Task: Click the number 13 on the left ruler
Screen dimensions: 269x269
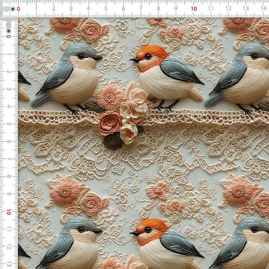Action: coord(8,264)
